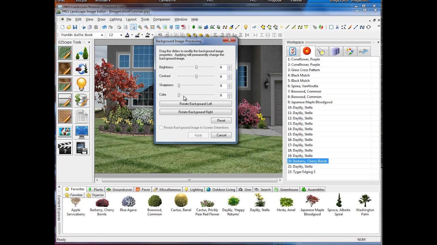The width and height of the screenshot is (437, 245).
Task: Open the Companion menu
Action: pyautogui.click(x=161, y=19)
